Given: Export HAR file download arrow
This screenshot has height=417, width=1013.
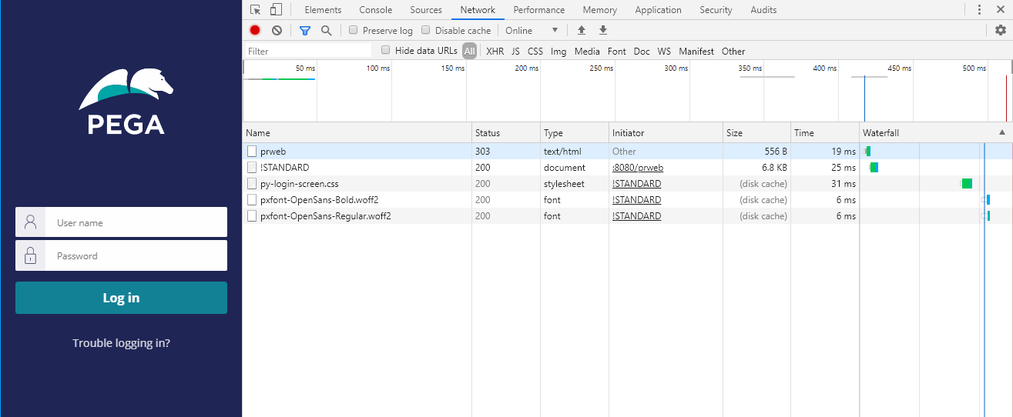Looking at the screenshot, I should (x=603, y=31).
